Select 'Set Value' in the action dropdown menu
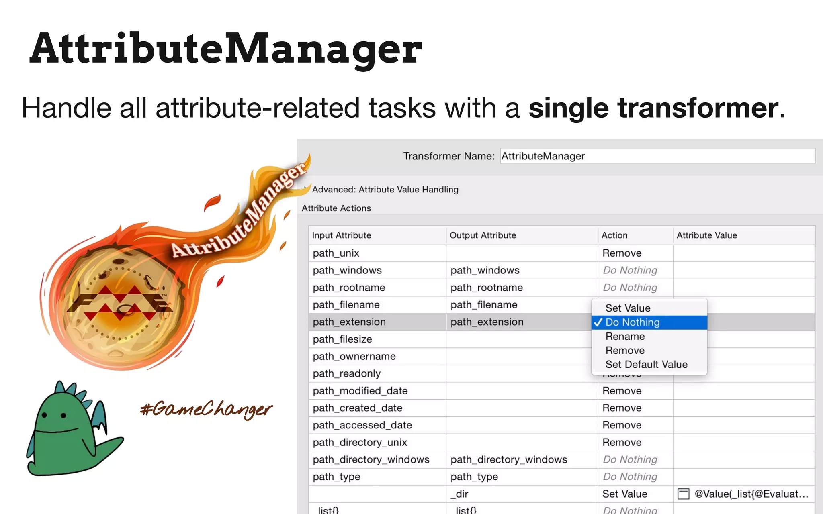823x514 pixels. point(649,308)
